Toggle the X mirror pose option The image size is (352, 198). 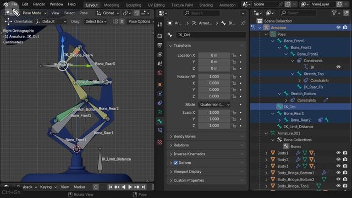[122, 21]
